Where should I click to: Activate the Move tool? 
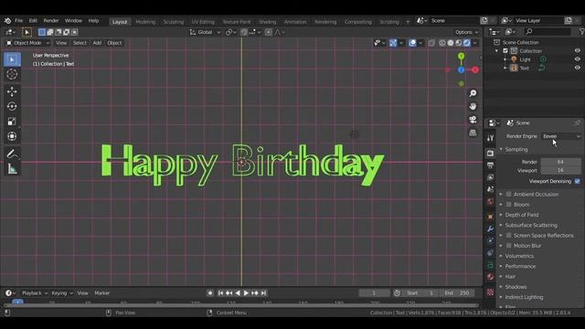pyautogui.click(x=12, y=91)
